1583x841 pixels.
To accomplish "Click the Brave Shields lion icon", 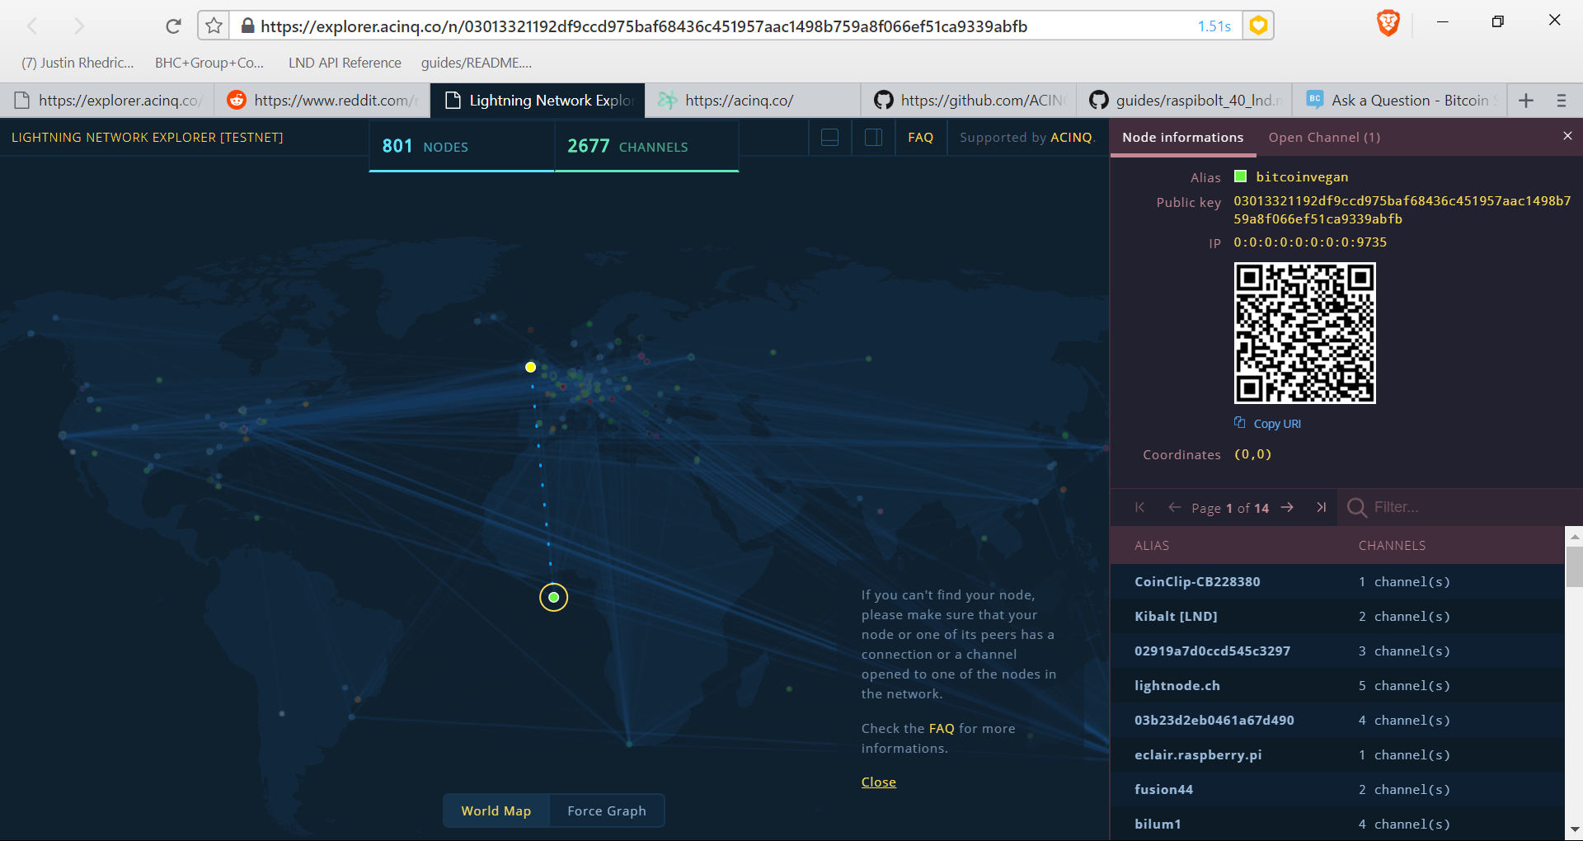I will click(1388, 23).
